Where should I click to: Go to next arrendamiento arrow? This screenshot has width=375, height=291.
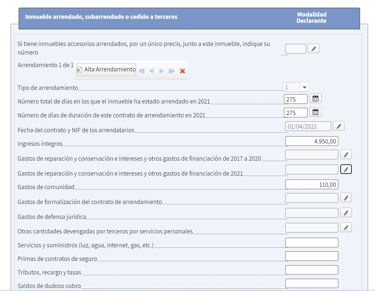(162, 71)
